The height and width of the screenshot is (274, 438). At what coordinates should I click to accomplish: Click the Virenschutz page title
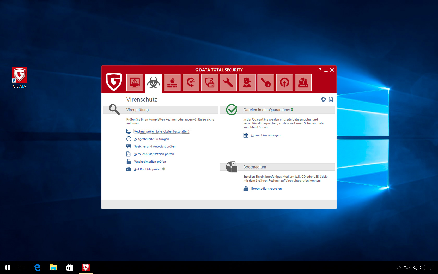pos(142,99)
